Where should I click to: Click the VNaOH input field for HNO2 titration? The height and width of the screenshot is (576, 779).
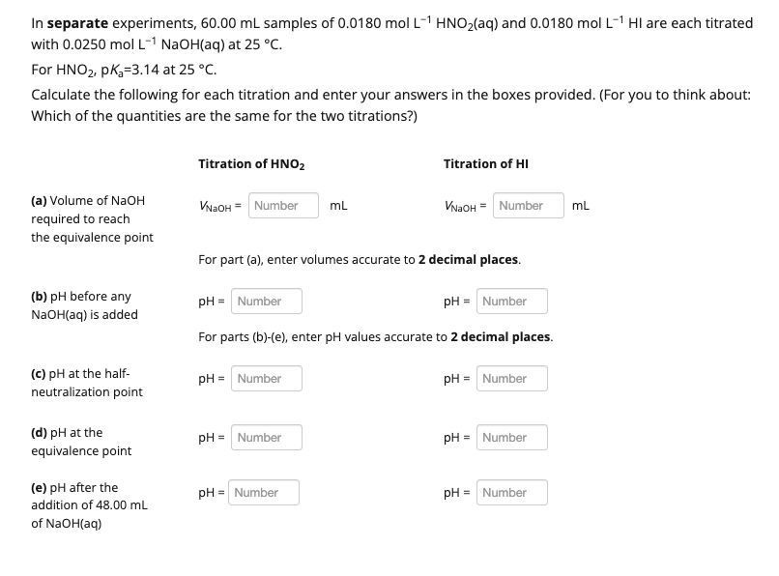pos(282,205)
